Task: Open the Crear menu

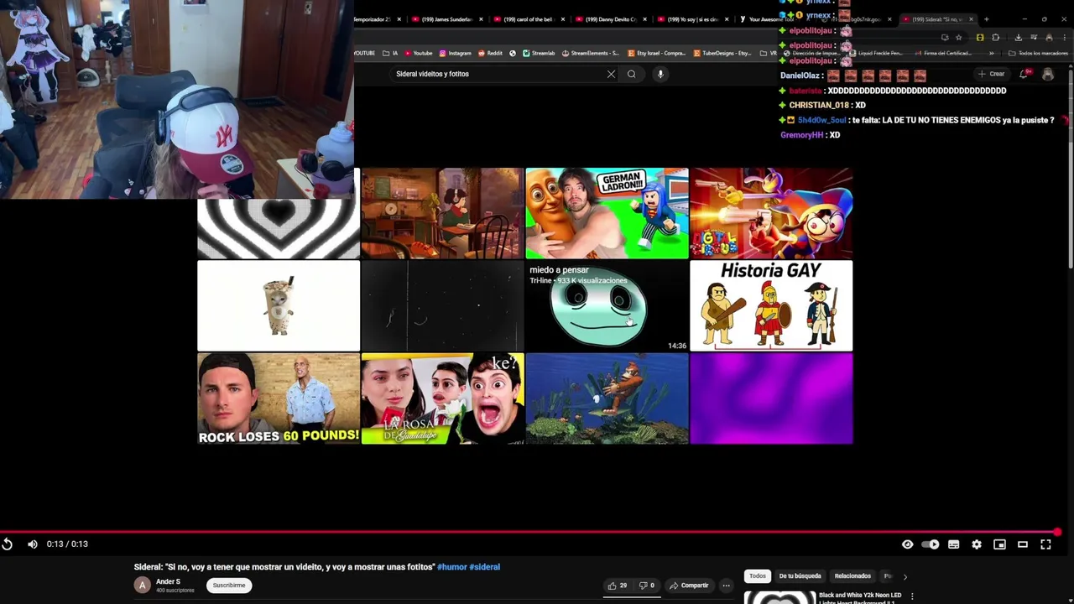Action: [991, 74]
